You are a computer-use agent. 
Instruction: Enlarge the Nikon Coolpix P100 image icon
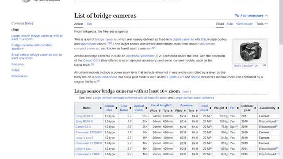click(x=264, y=65)
